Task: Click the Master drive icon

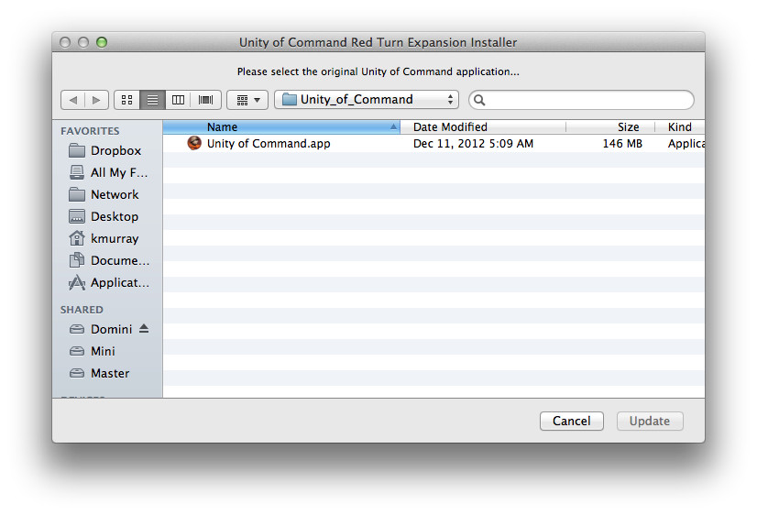Action: point(77,373)
